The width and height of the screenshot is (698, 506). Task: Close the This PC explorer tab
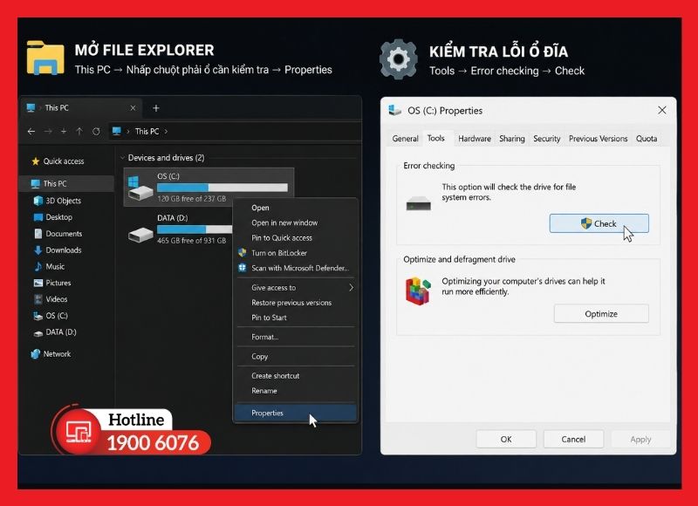133,108
